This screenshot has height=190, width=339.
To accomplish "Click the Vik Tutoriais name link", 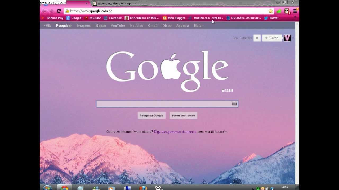I will pyautogui.click(x=243, y=38).
